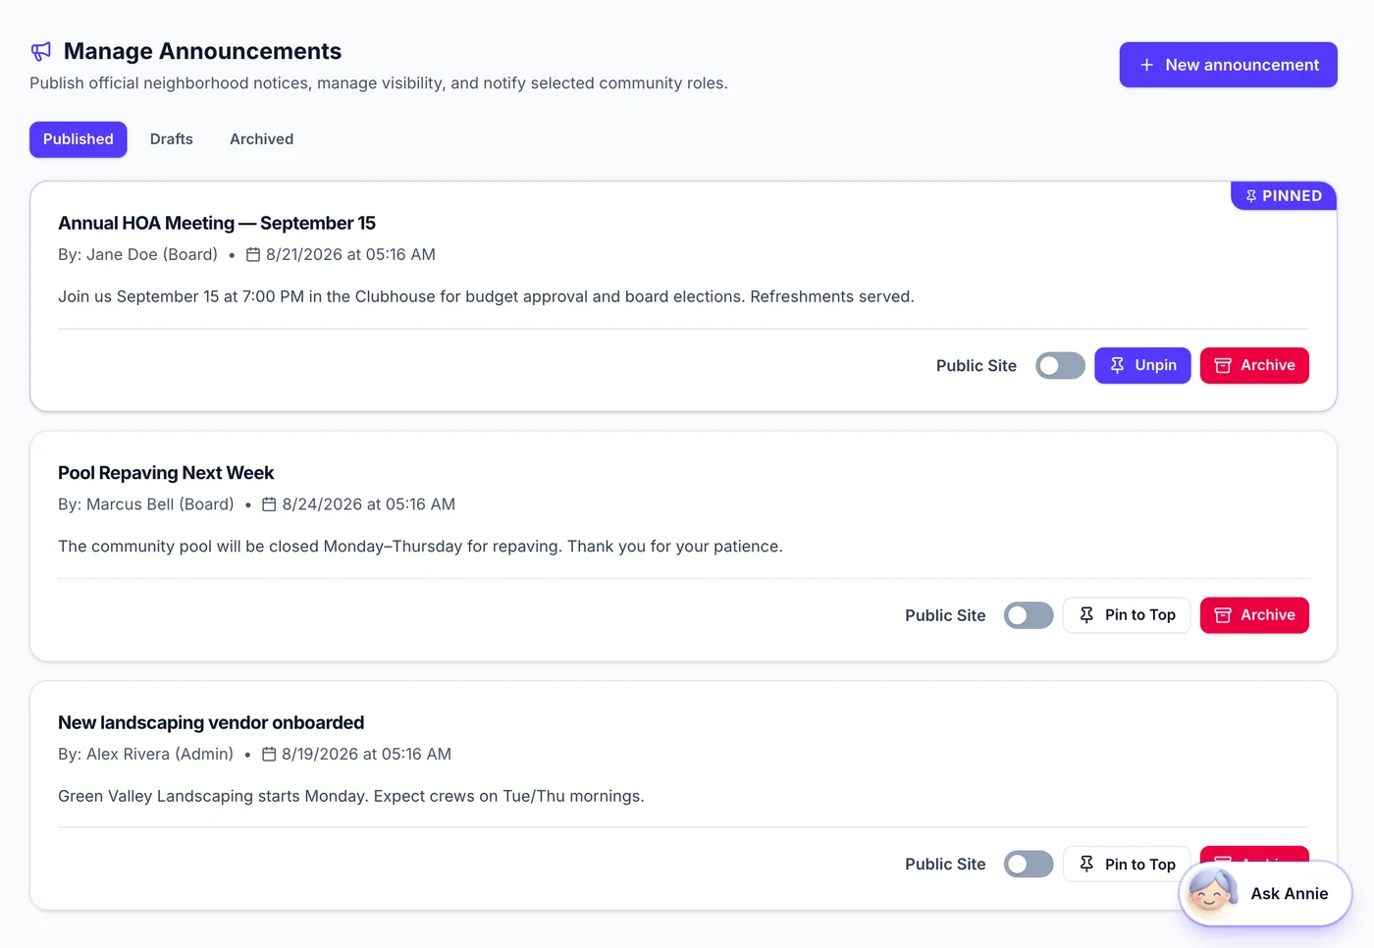Click the PINNED badge on HOA Meeting card
The width and height of the screenshot is (1374, 948).
pos(1284,195)
